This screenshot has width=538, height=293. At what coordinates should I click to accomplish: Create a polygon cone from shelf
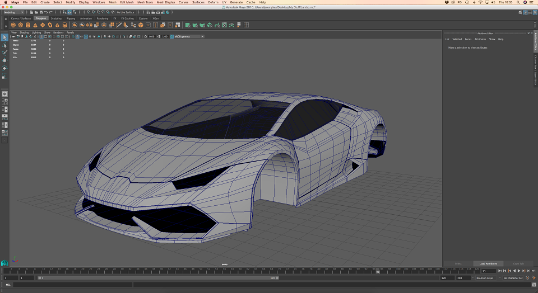pos(35,25)
